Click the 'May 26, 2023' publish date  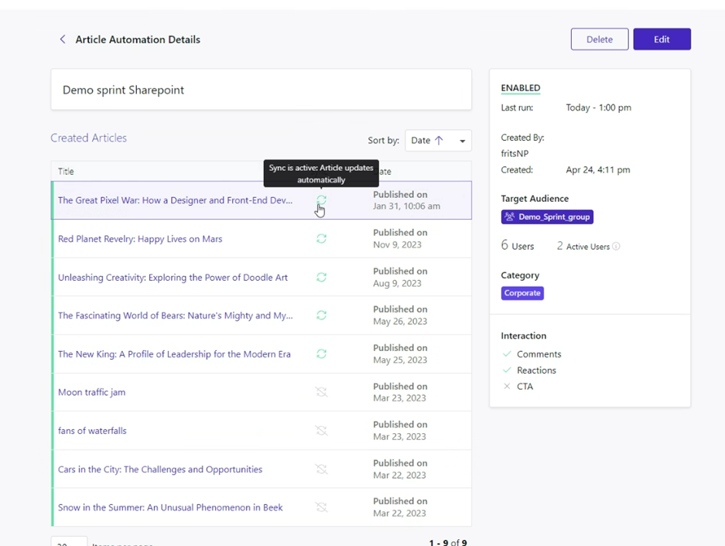(x=400, y=321)
